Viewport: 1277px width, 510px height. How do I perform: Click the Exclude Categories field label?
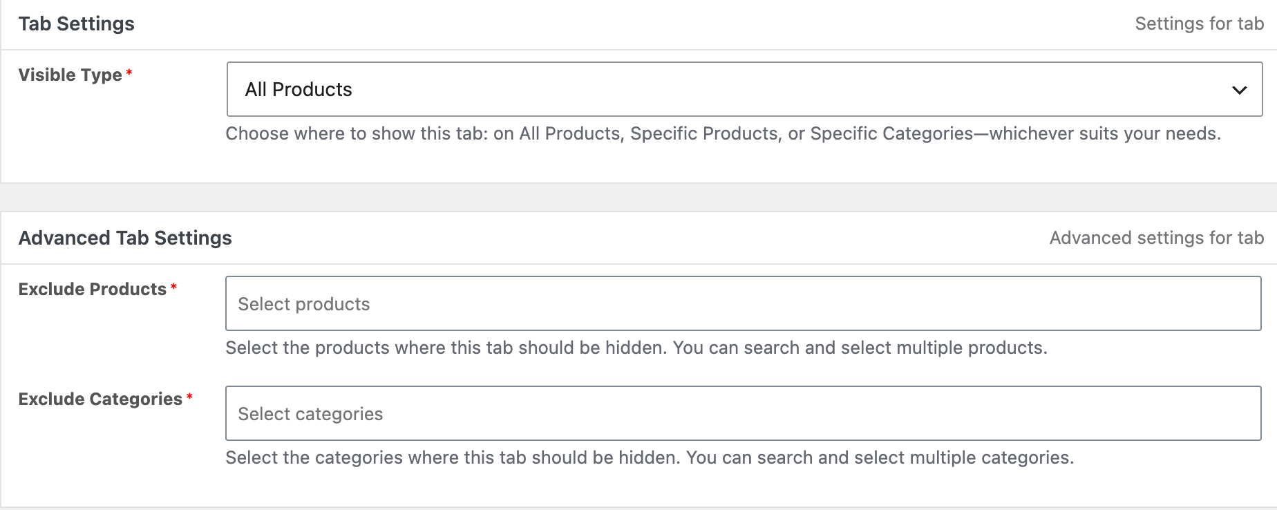click(100, 399)
